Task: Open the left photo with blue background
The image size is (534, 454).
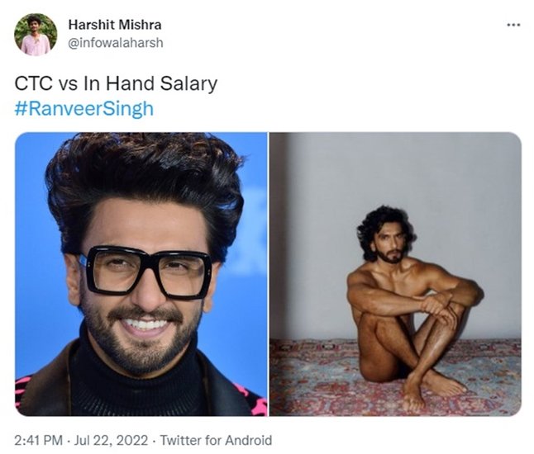Action: pos(141,274)
